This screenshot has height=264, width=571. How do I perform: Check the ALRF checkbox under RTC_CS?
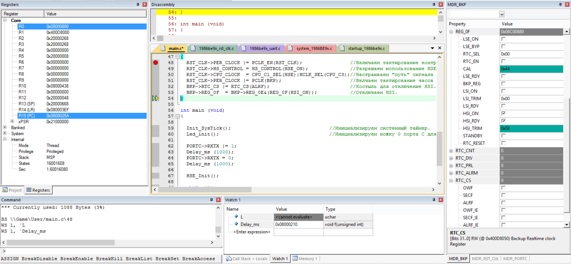[x=503, y=203]
